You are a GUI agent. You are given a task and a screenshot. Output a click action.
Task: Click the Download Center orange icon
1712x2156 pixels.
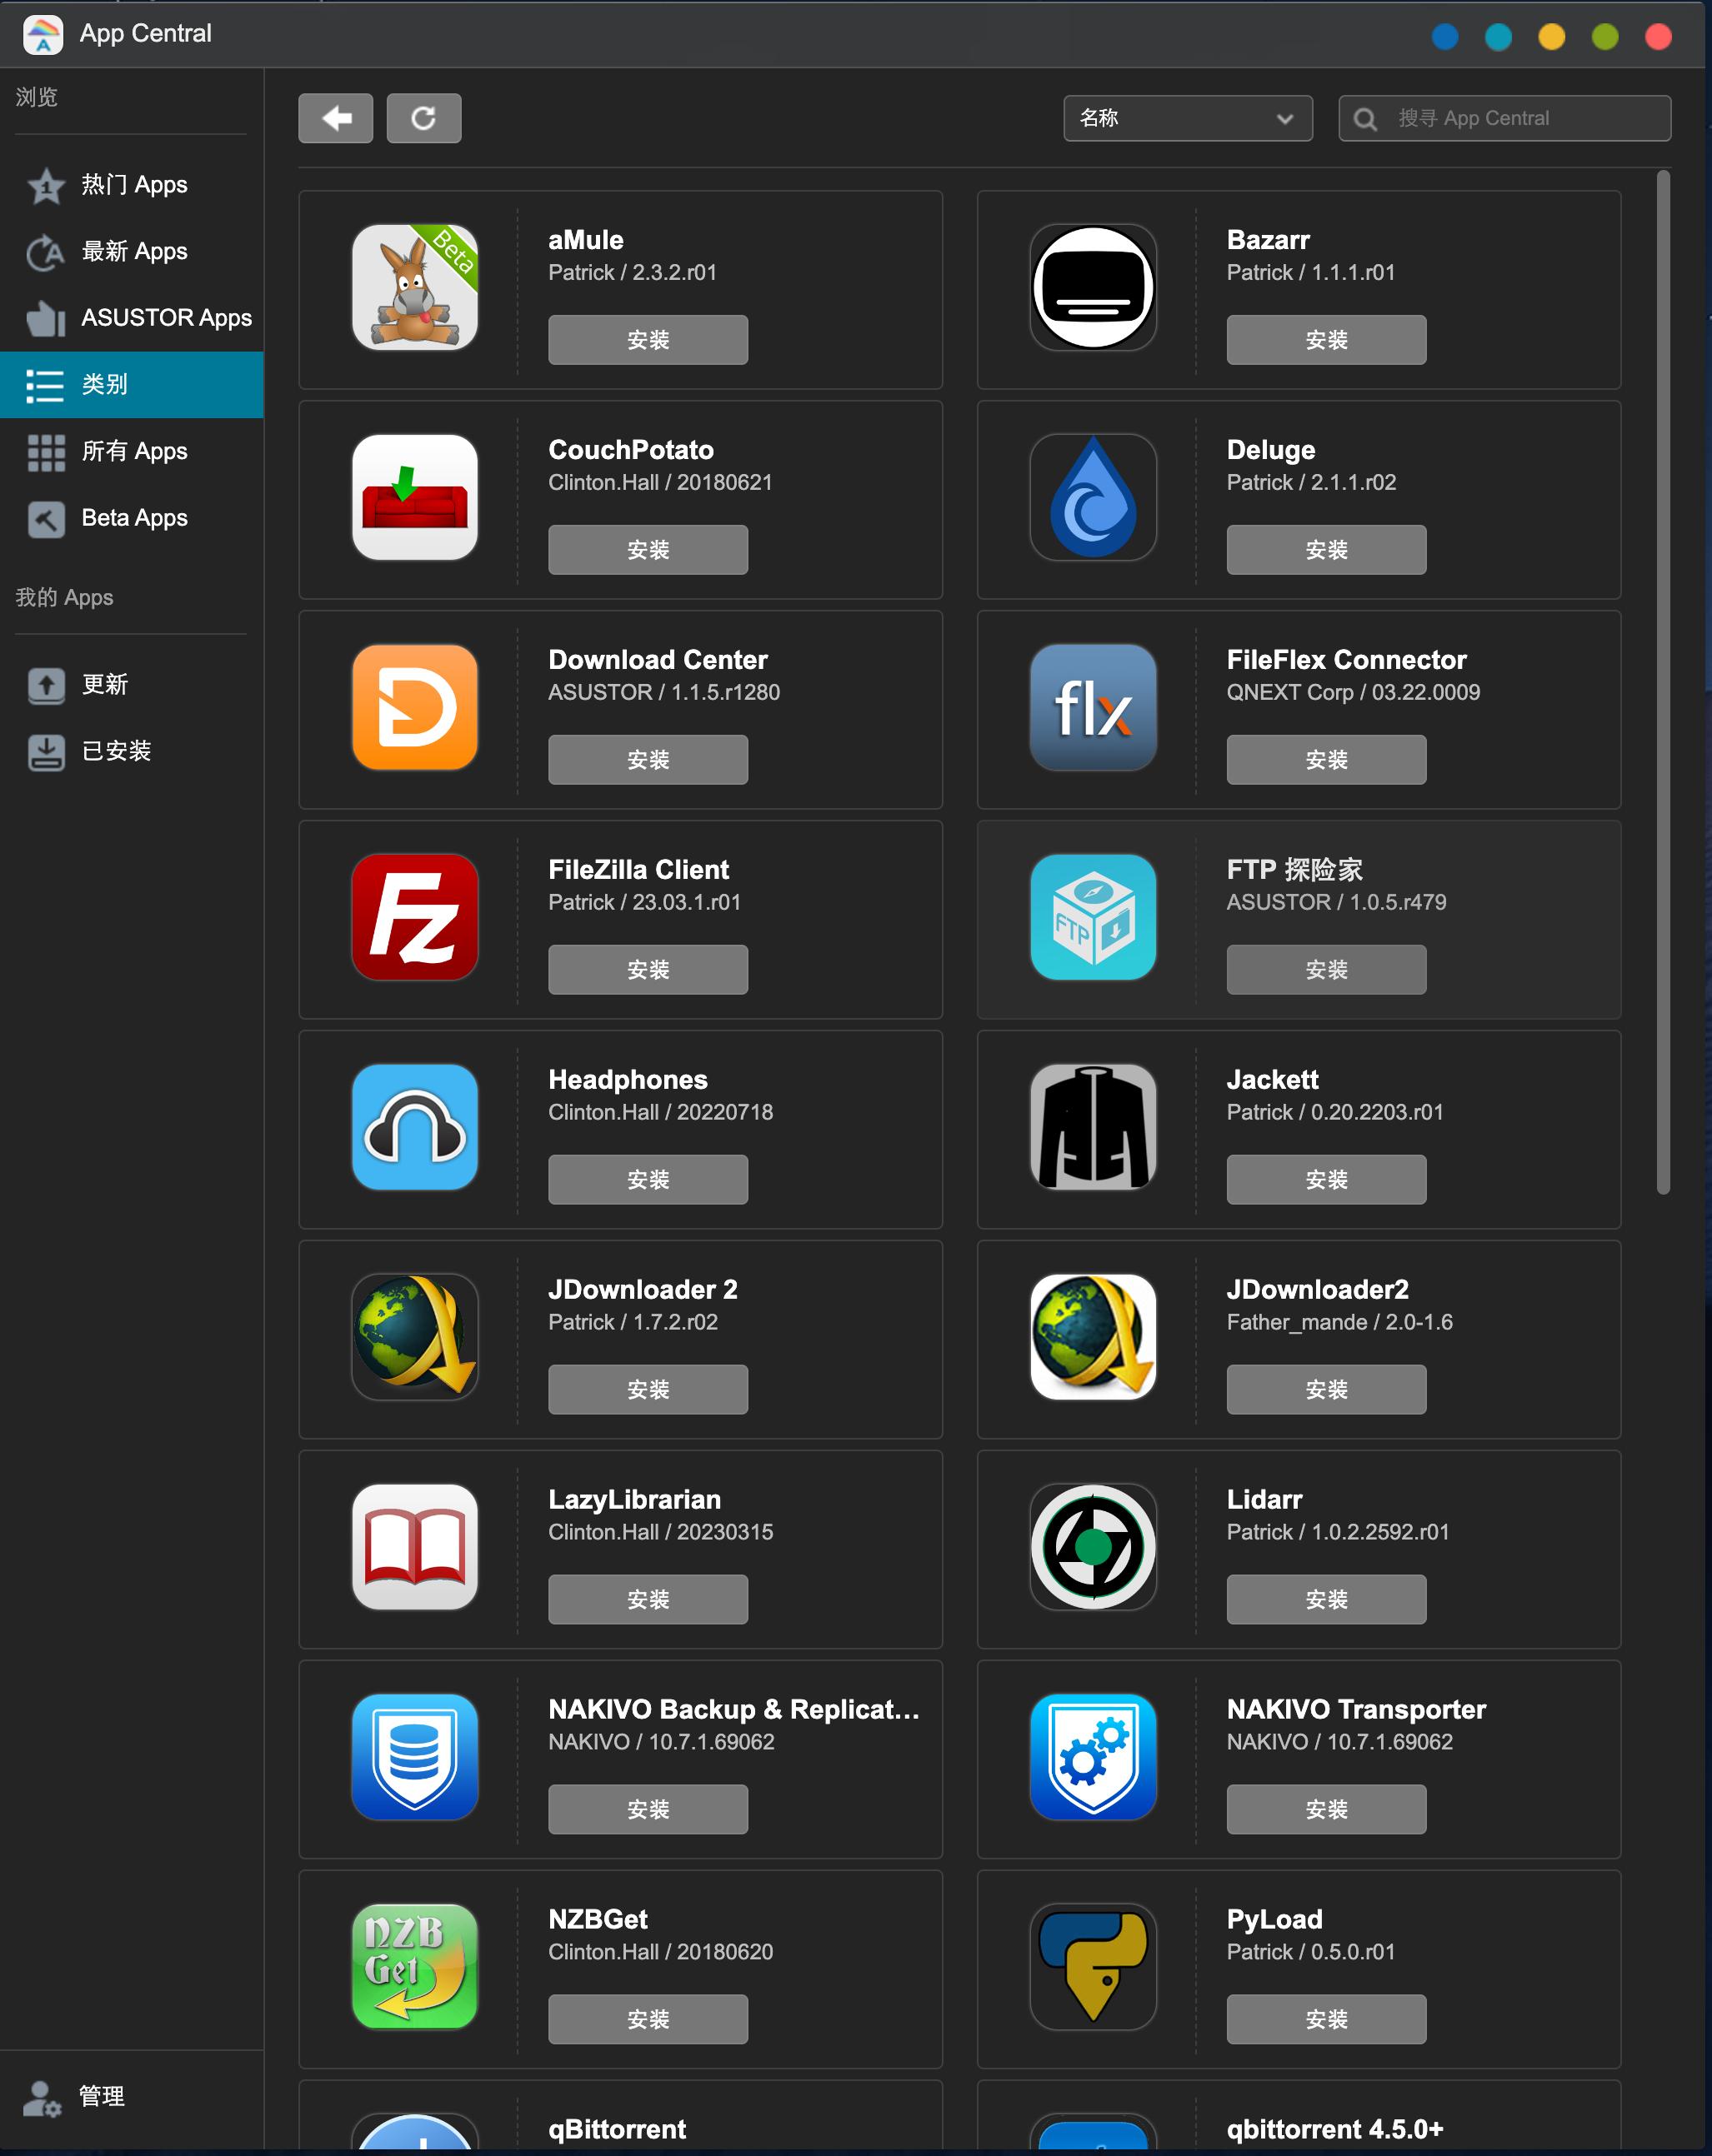click(414, 707)
